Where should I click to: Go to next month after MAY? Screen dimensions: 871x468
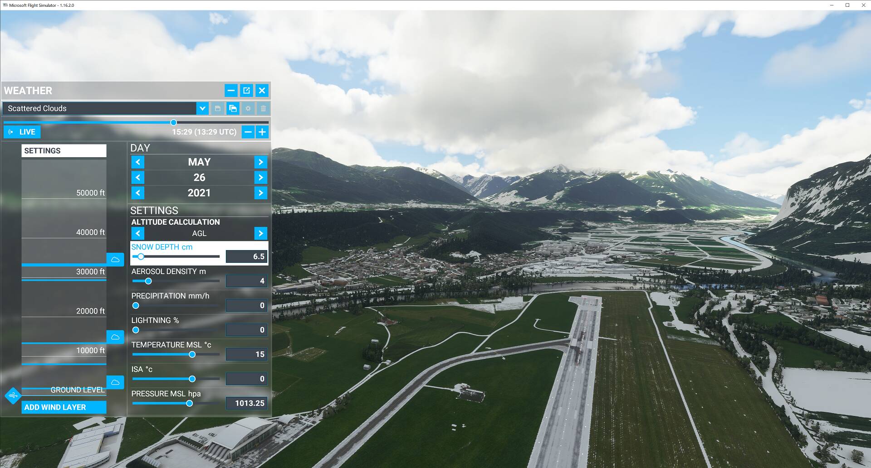click(x=260, y=162)
